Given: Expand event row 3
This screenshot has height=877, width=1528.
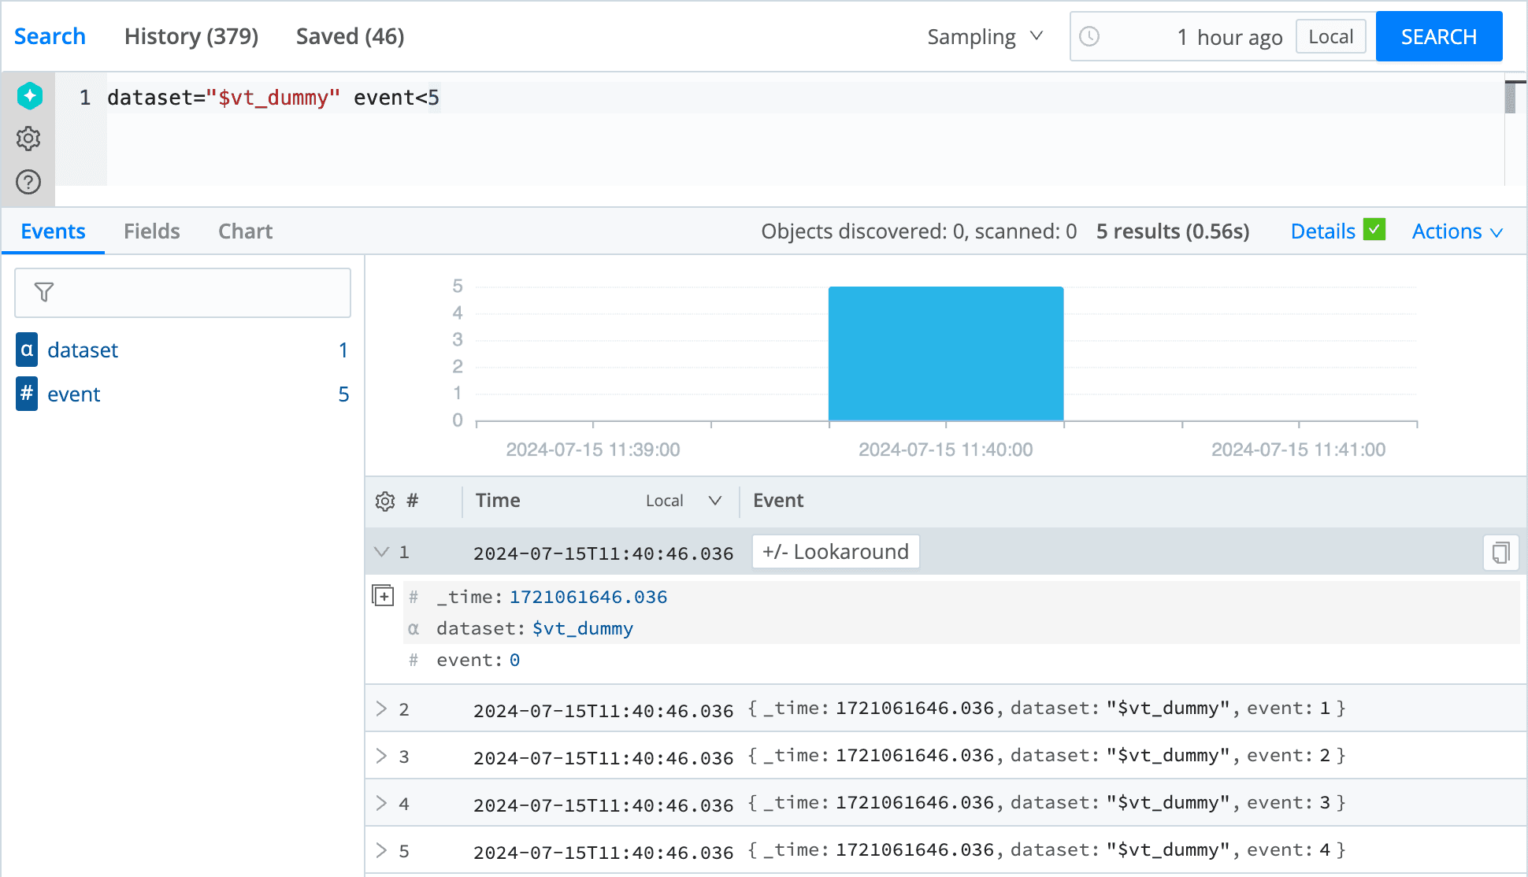Looking at the screenshot, I should pyautogui.click(x=382, y=756).
